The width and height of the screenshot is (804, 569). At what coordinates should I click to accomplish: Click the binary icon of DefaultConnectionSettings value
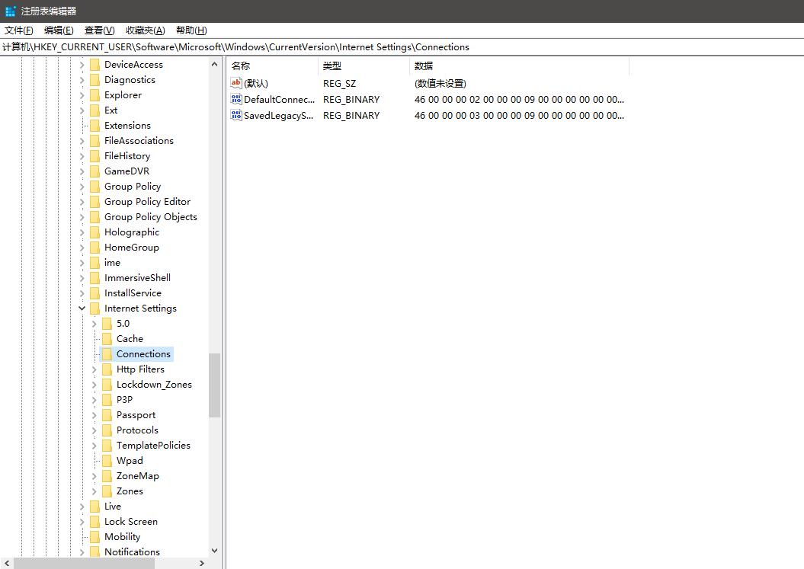[x=236, y=99]
